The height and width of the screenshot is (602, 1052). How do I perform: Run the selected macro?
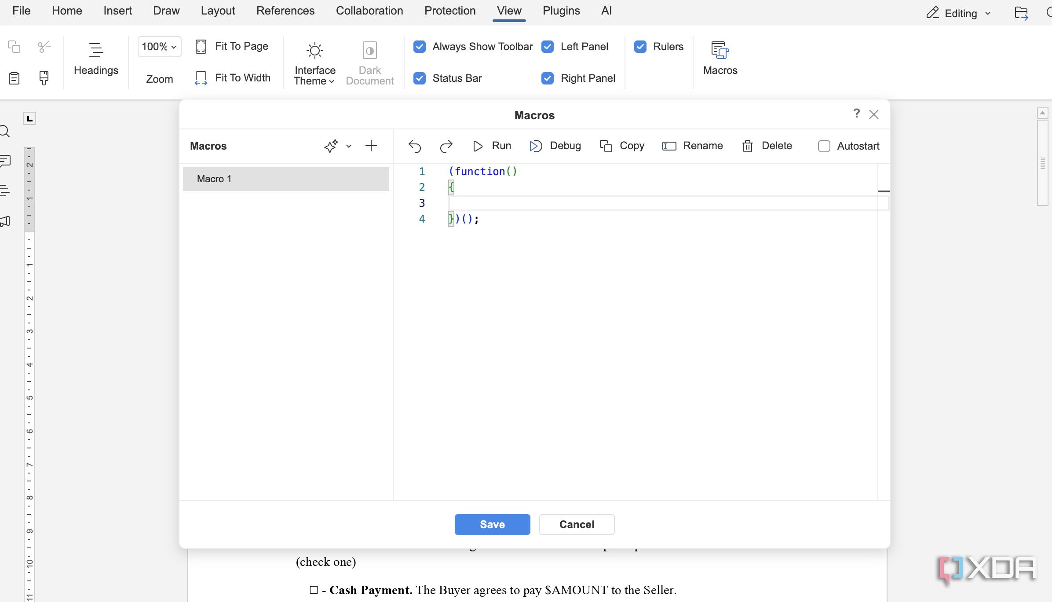(x=492, y=146)
